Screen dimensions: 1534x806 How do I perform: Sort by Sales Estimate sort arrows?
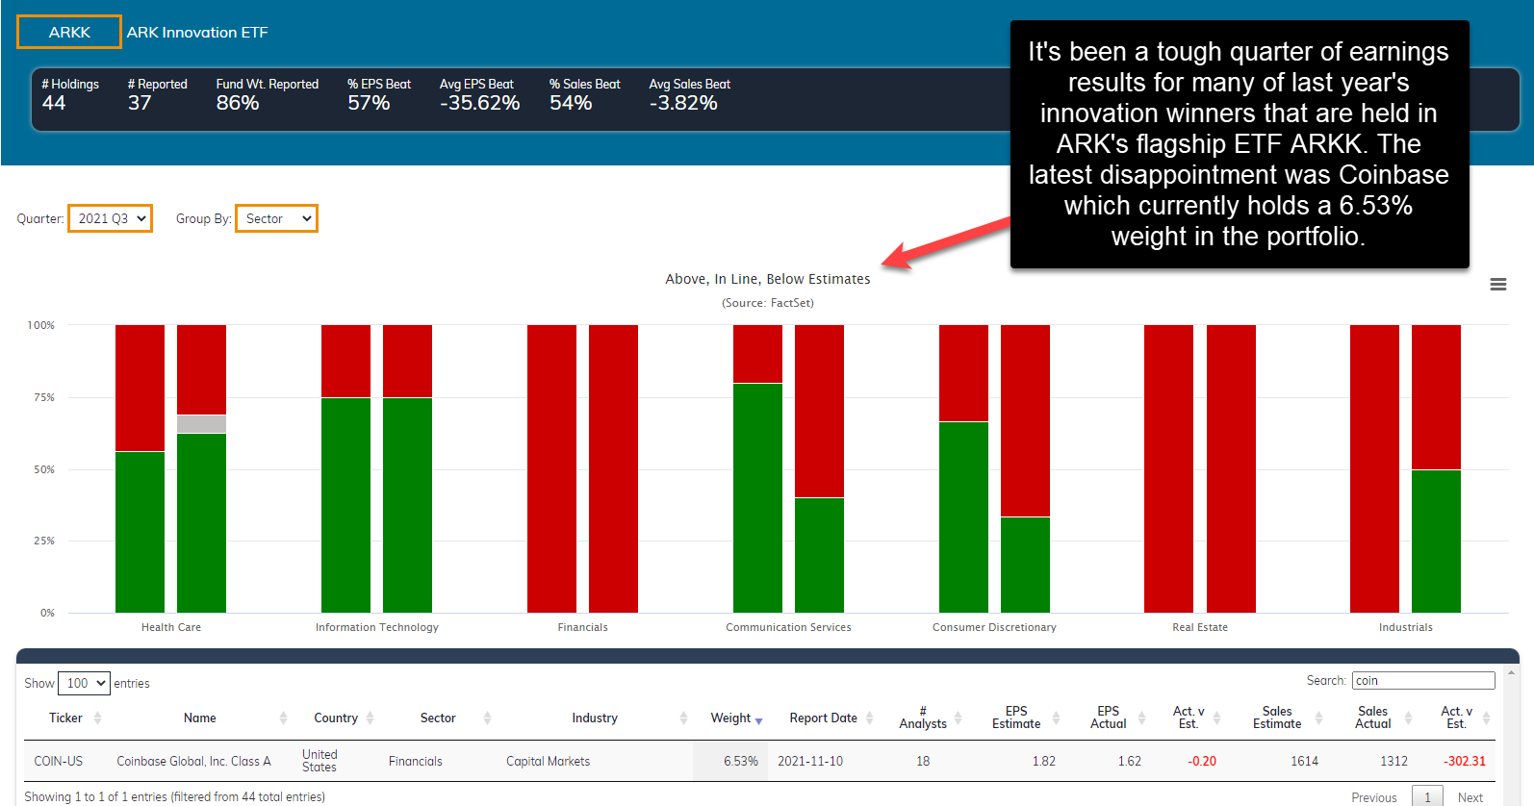pos(1318,718)
